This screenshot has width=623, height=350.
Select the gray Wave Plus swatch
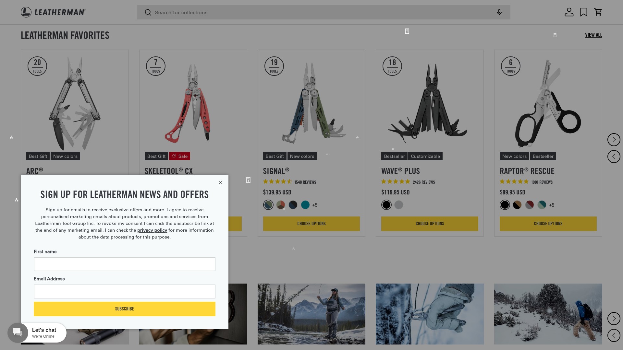399,205
